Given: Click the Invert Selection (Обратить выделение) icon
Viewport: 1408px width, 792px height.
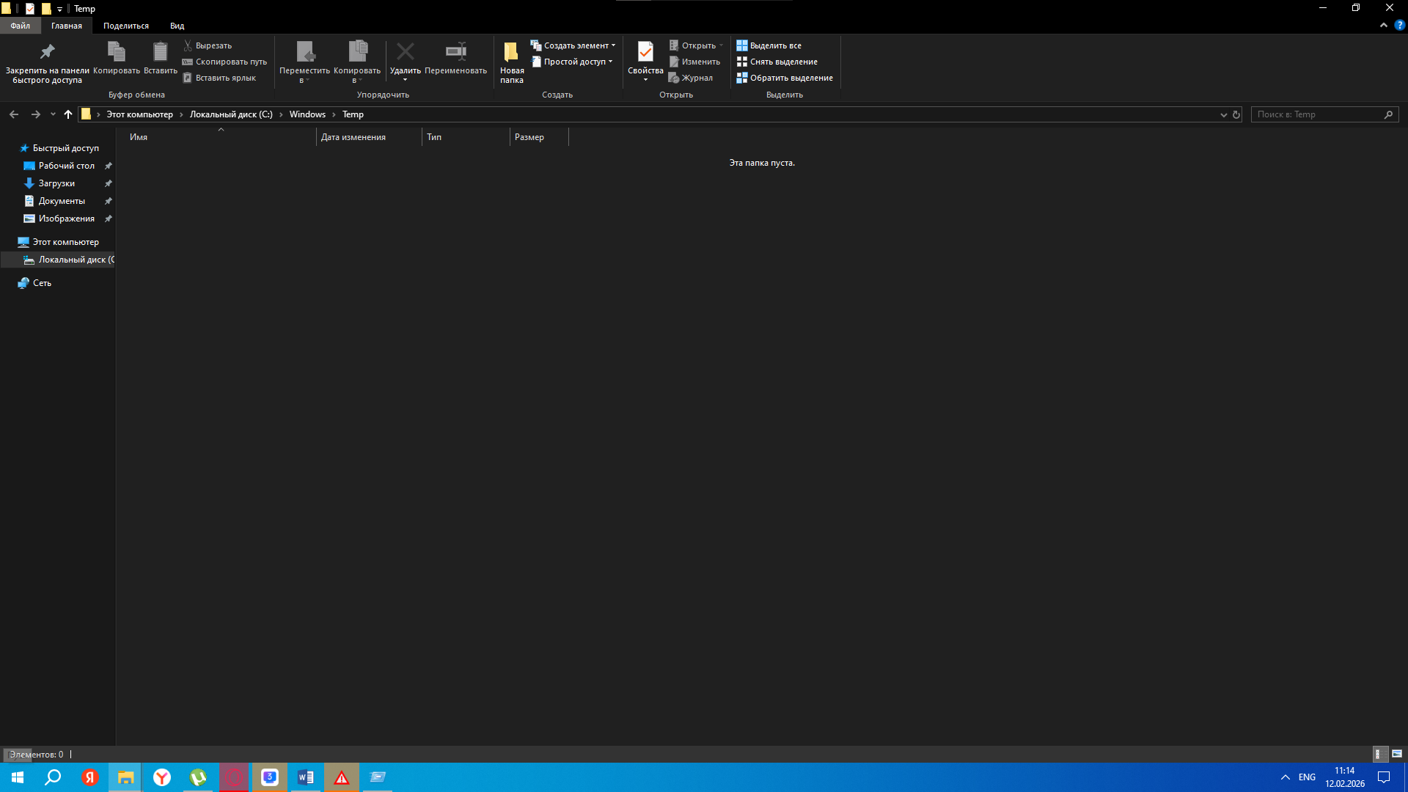Looking at the screenshot, I should pyautogui.click(x=741, y=78).
